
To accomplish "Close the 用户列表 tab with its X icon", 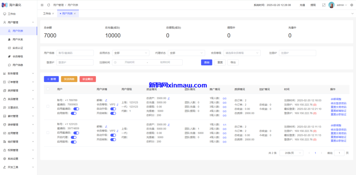I will coord(75,14).
